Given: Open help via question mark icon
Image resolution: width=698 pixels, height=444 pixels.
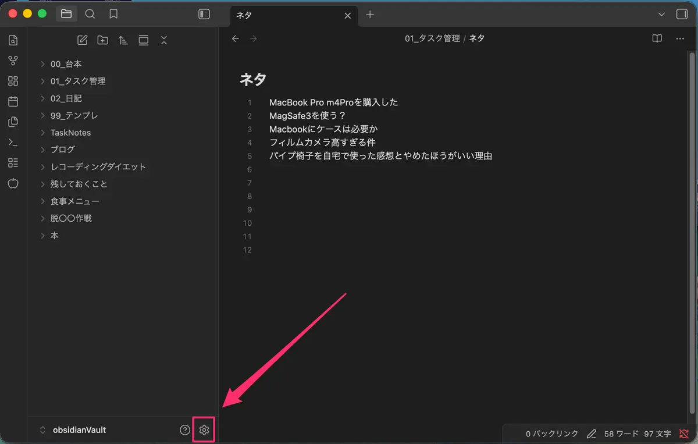Looking at the screenshot, I should [185, 430].
